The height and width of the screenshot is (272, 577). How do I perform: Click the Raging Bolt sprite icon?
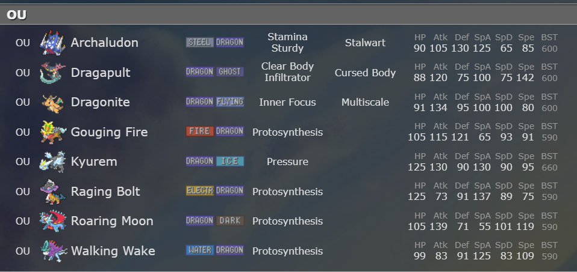click(x=52, y=192)
